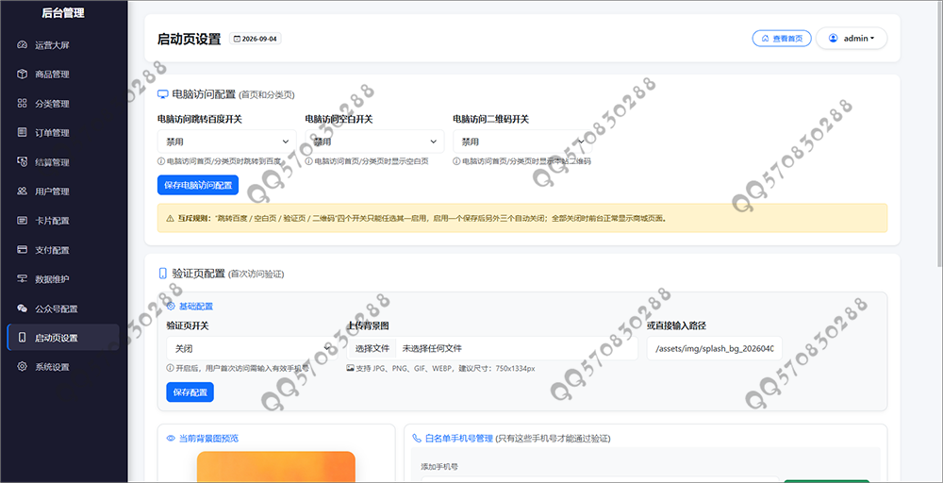Navigate to 用户管理 page
The image size is (943, 483).
pos(63,192)
